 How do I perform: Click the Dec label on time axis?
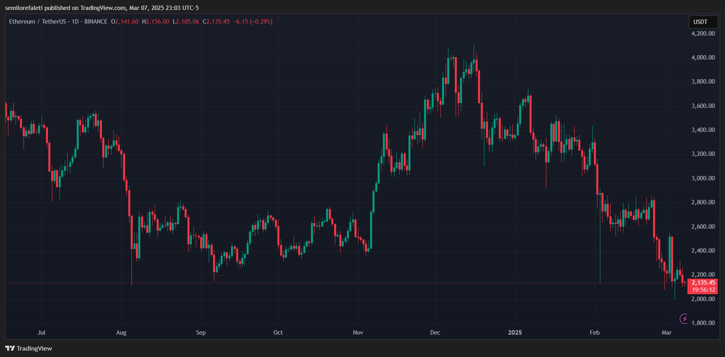click(x=435, y=333)
